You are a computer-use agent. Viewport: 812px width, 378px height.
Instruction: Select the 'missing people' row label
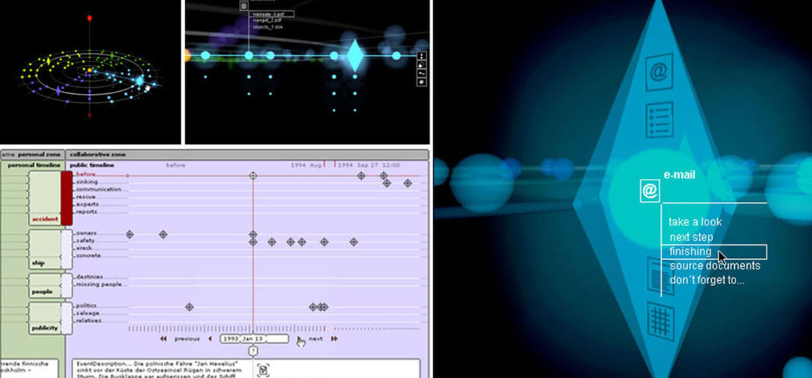click(x=99, y=285)
